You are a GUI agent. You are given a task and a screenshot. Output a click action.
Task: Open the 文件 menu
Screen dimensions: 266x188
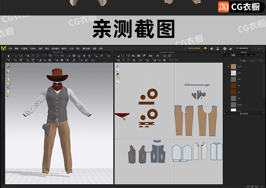coord(10,48)
